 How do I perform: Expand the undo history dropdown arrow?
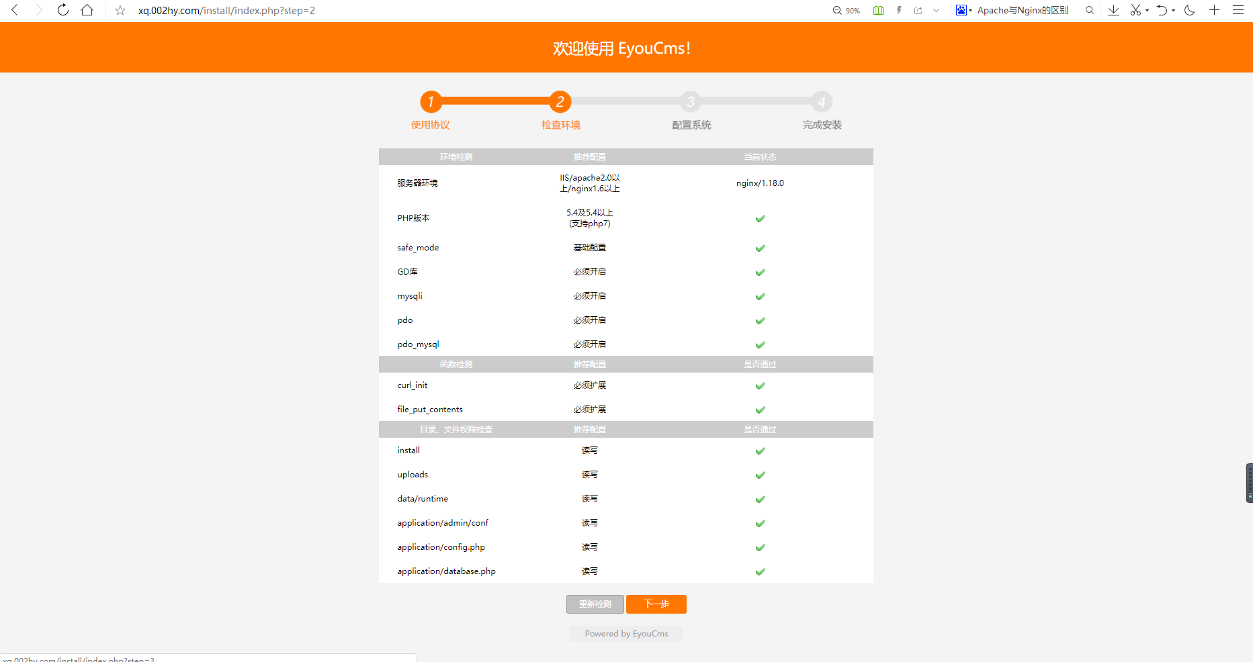click(1174, 11)
